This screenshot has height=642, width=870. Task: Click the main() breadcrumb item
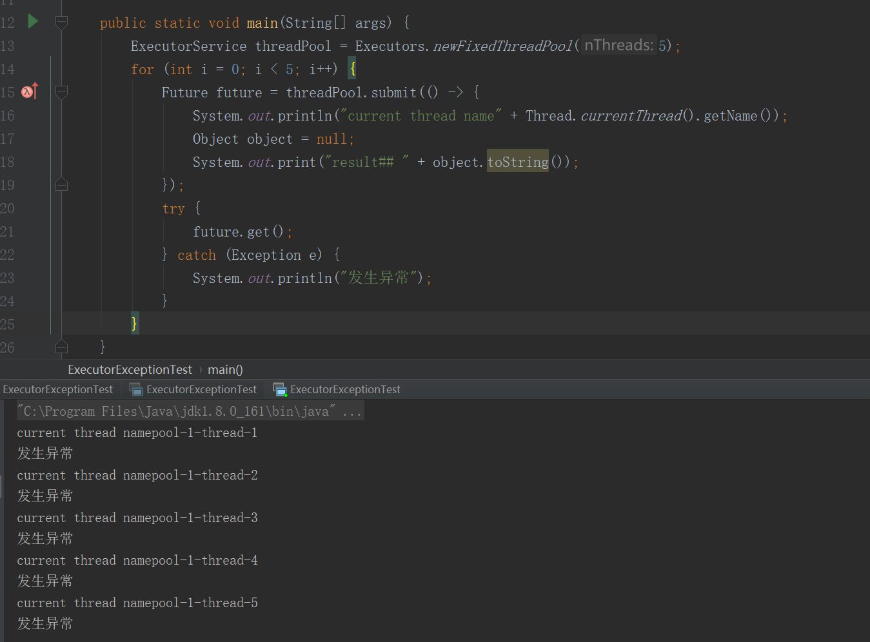[x=225, y=369]
